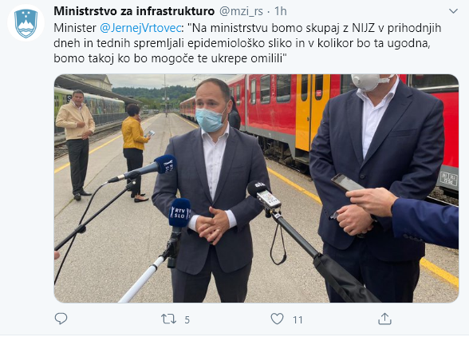Image resolution: width=469 pixels, height=337 pixels.
Task: Click the RTV SLO microphone in the image
Action: click(x=179, y=212)
